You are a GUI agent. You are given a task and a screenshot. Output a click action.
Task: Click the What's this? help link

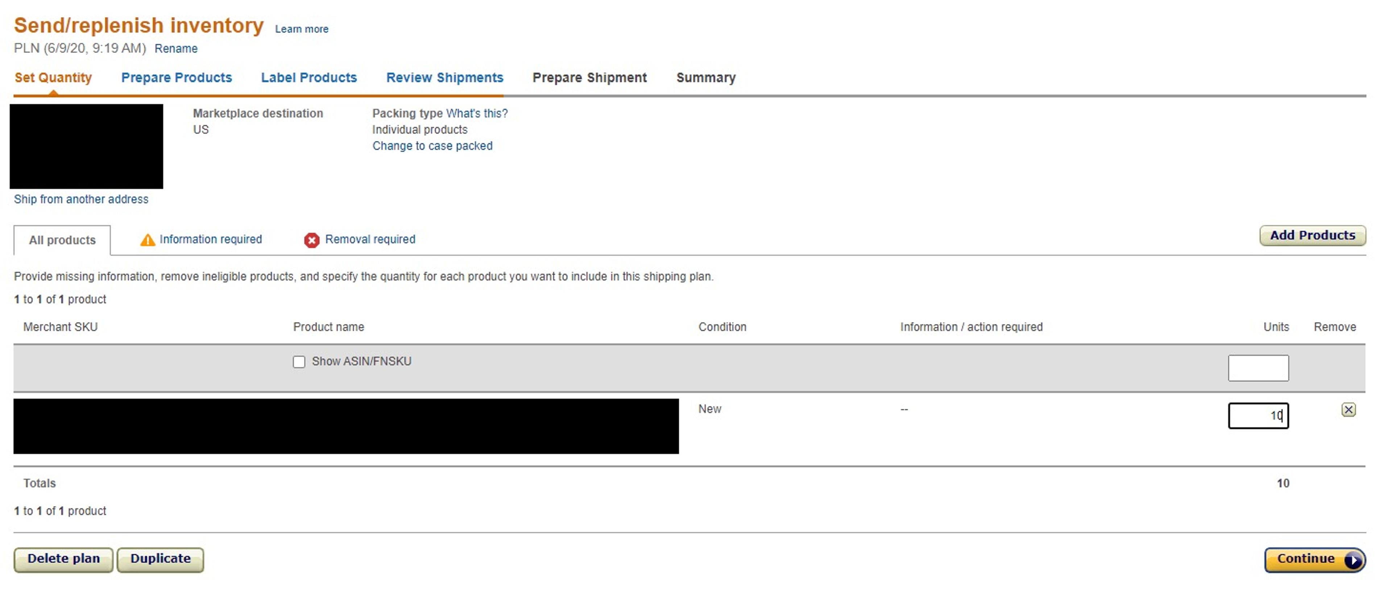pos(477,113)
